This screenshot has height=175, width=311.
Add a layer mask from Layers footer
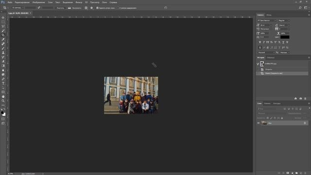288,173
